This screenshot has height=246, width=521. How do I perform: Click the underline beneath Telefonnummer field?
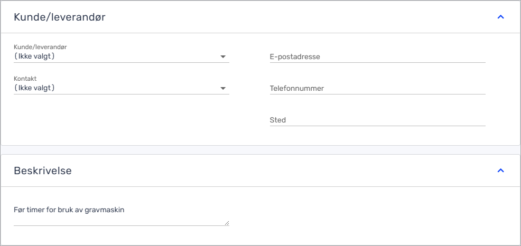click(x=377, y=94)
